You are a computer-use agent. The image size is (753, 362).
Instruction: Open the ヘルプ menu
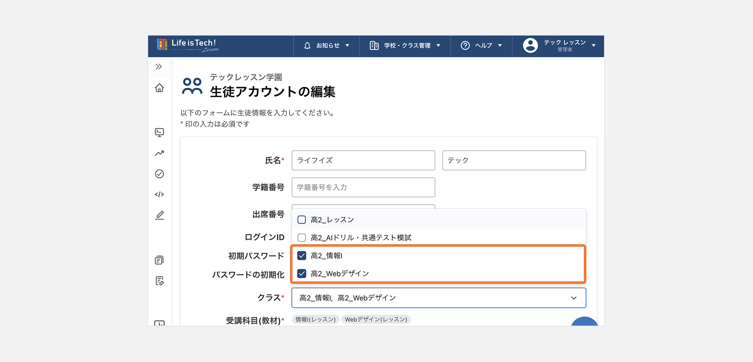tap(481, 45)
